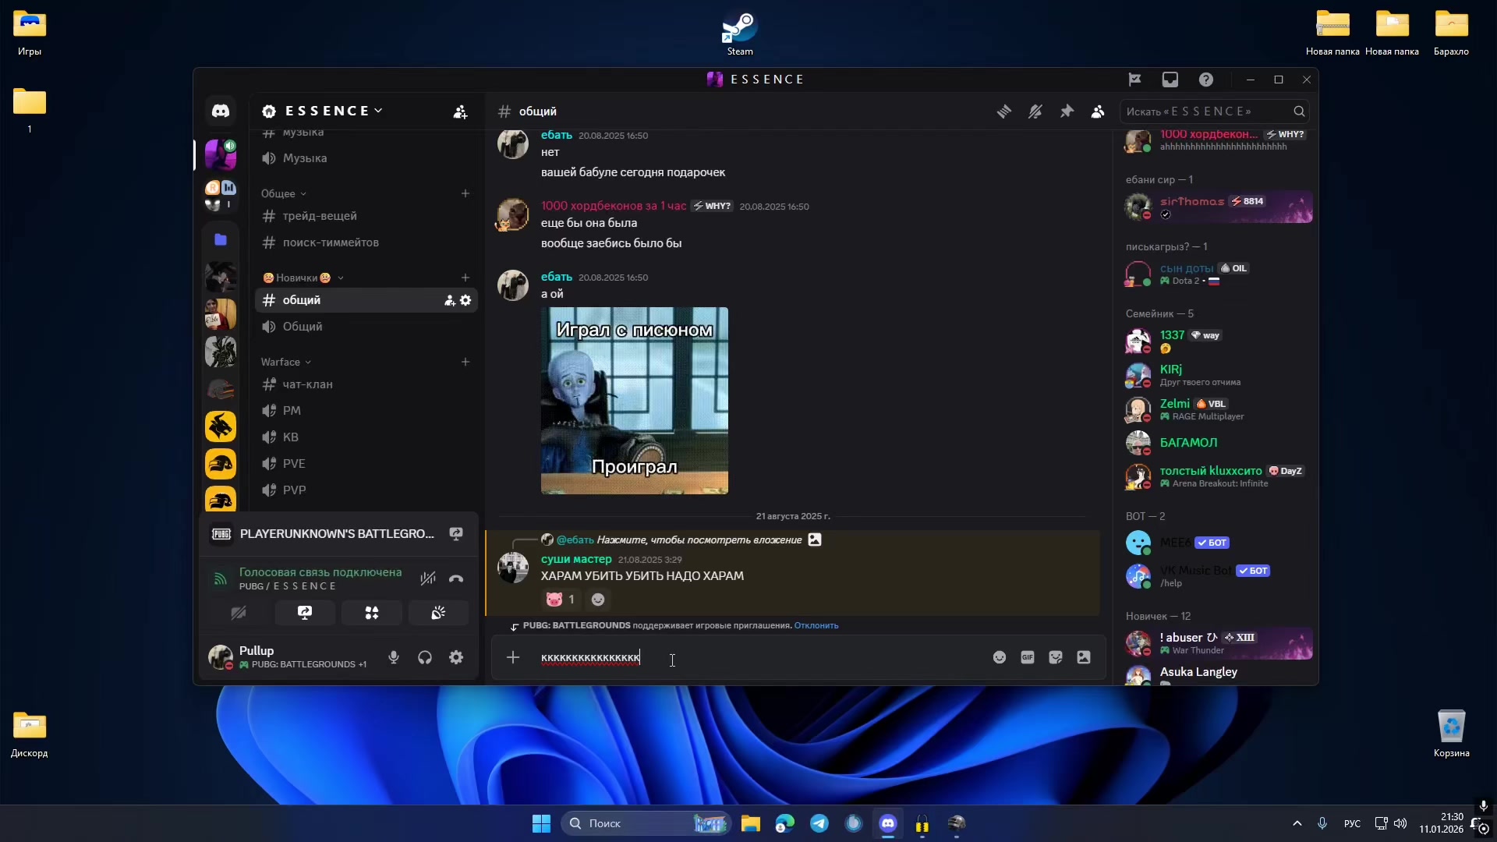Open the чат-клан channel

(x=366, y=384)
